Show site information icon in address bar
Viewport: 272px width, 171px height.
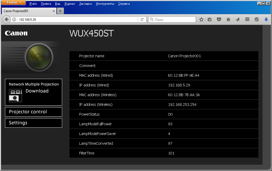(x=14, y=19)
